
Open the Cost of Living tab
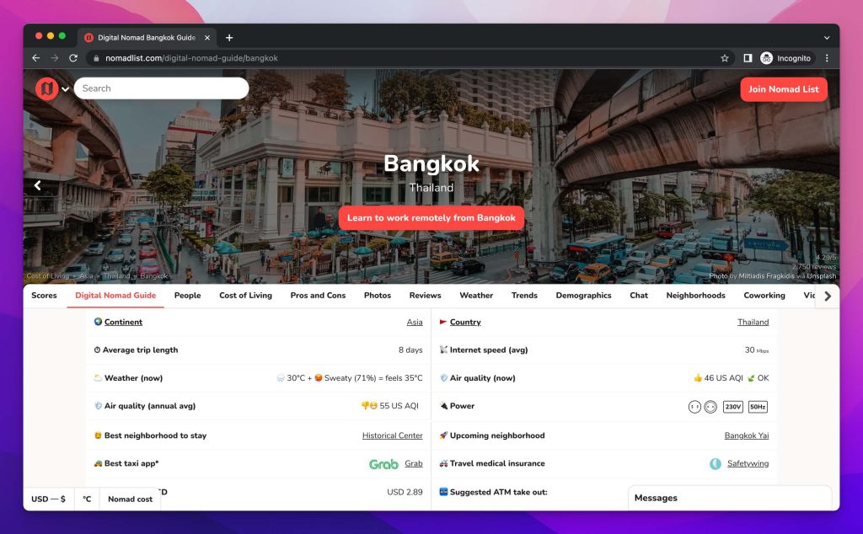coord(245,296)
